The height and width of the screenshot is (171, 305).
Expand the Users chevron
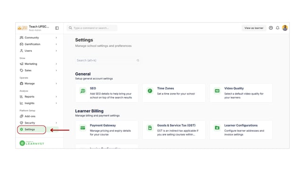(56, 51)
